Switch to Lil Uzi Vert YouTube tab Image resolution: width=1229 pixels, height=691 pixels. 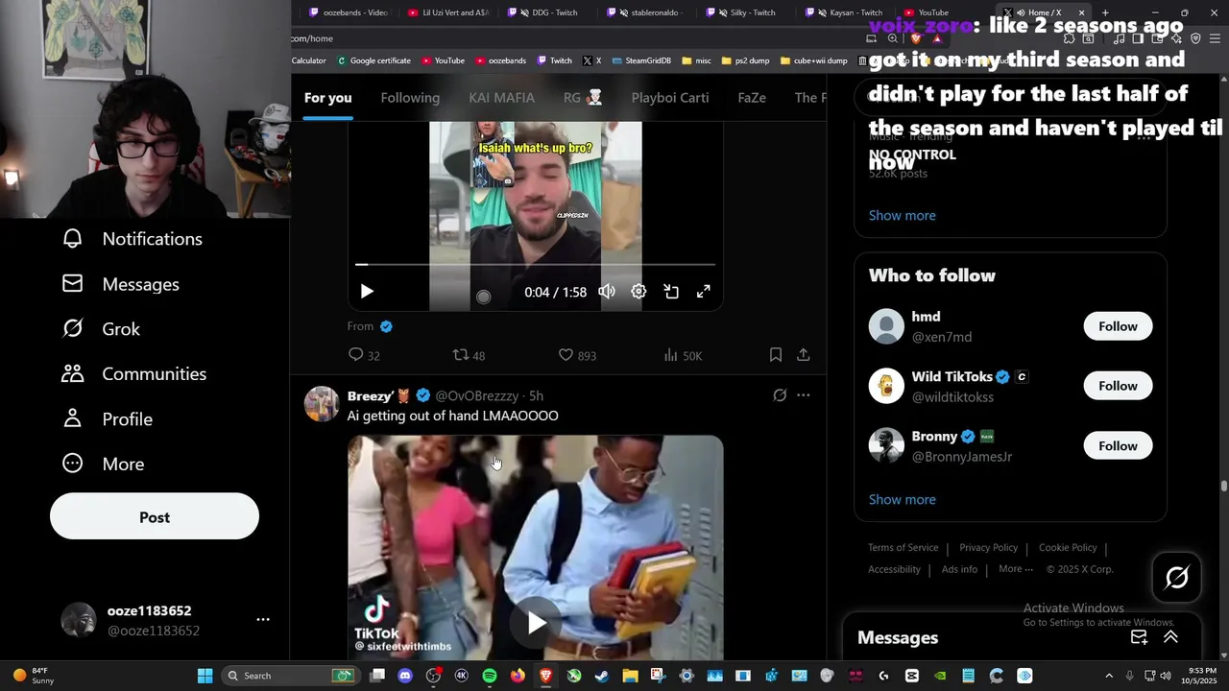pos(449,12)
